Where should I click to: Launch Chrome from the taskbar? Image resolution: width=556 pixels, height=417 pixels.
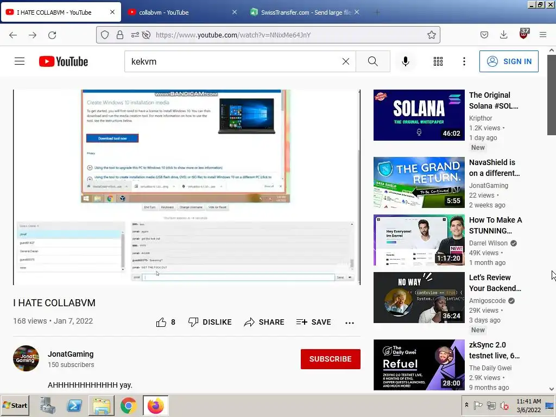coord(128,405)
